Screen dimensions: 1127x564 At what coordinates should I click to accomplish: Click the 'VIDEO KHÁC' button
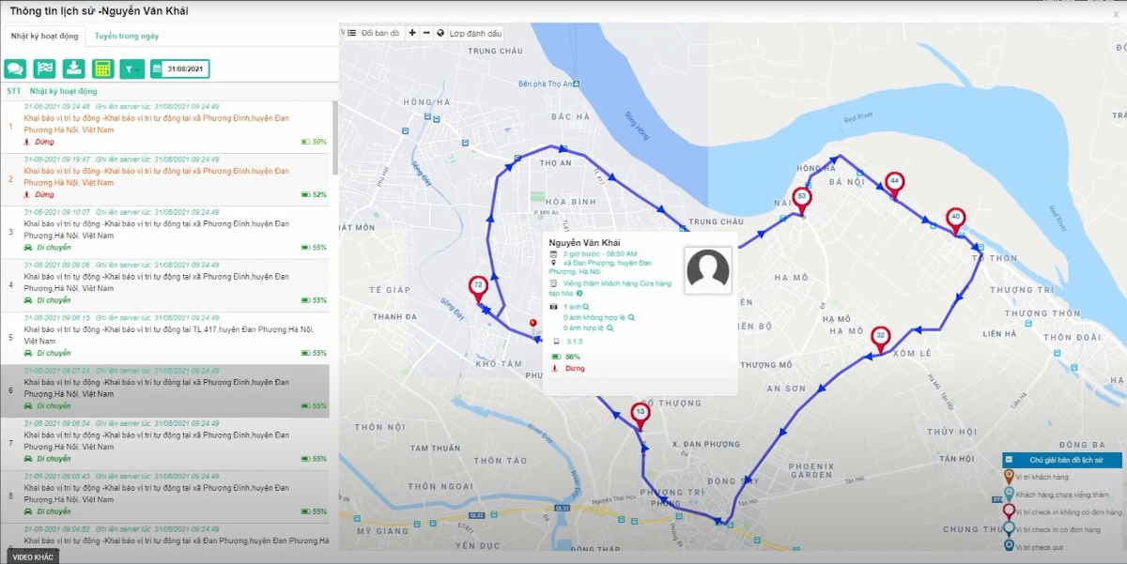click(31, 556)
